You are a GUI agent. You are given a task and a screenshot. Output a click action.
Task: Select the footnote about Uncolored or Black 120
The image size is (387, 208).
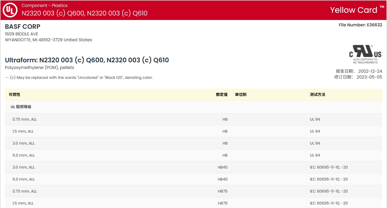pyautogui.click(x=79, y=78)
